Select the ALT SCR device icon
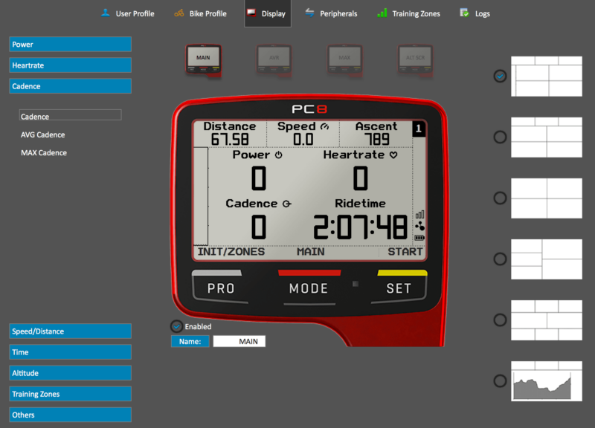This screenshot has width=595, height=428. click(415, 61)
